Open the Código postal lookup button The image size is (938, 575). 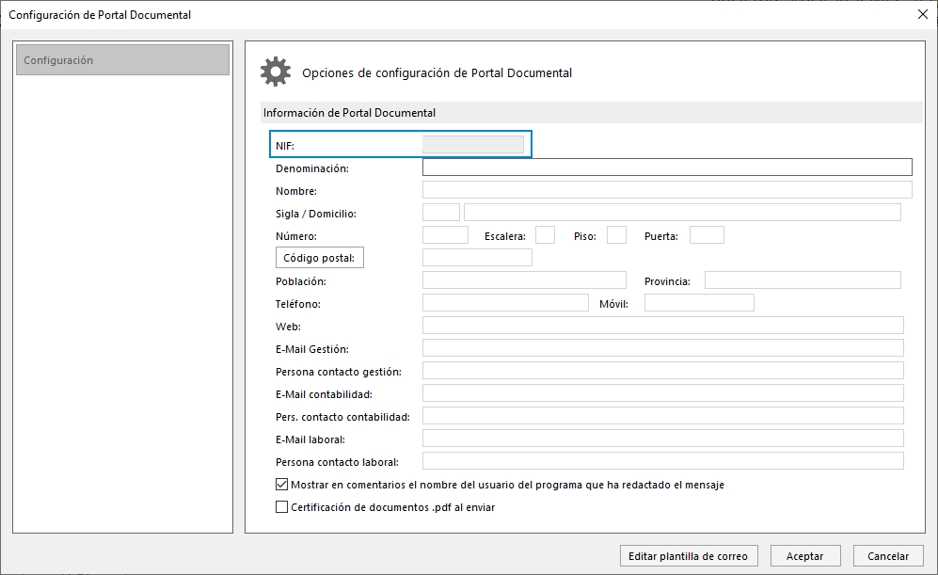[x=320, y=258]
